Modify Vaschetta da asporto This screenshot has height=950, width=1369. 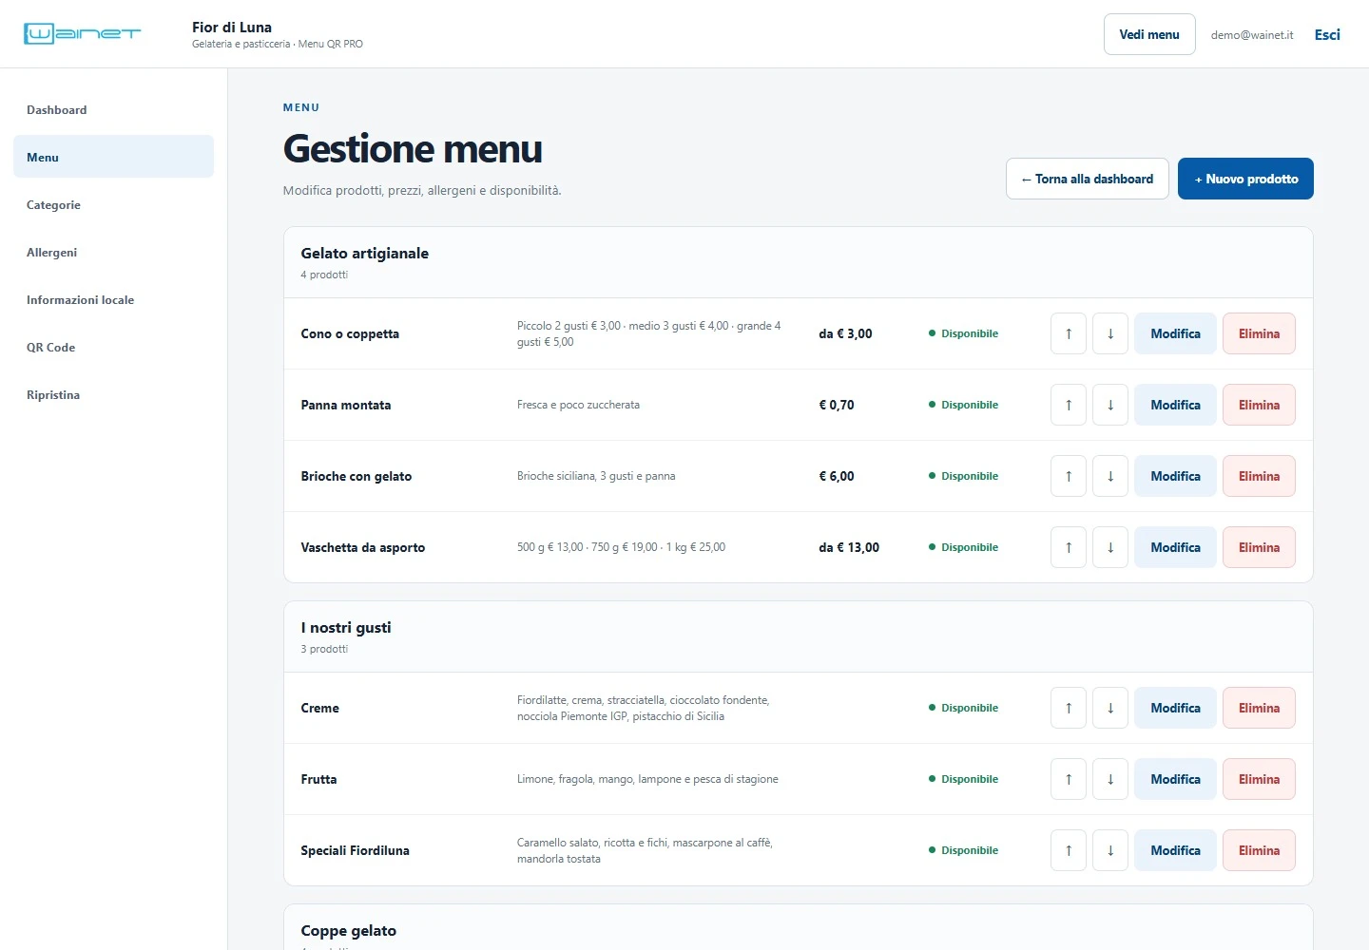click(x=1175, y=547)
